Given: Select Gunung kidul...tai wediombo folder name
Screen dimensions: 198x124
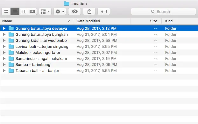Looking at the screenshot, I should tap(41, 41).
